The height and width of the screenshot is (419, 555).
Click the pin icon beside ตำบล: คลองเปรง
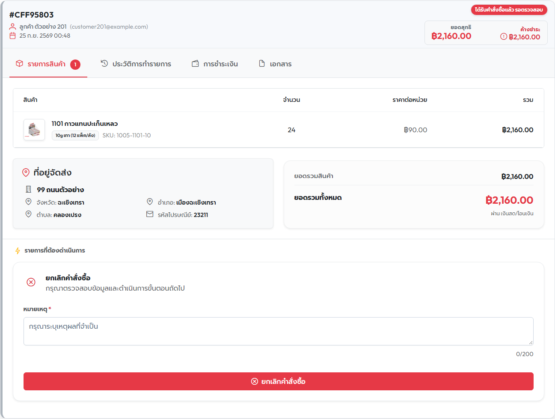pos(29,214)
